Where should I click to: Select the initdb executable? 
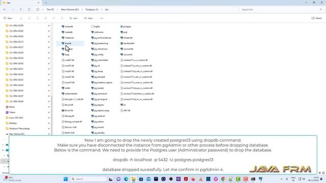66,88
